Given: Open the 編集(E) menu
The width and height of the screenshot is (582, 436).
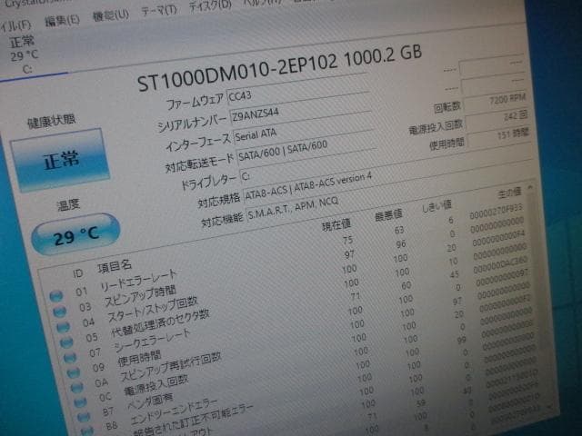Looking at the screenshot, I should point(62,20).
